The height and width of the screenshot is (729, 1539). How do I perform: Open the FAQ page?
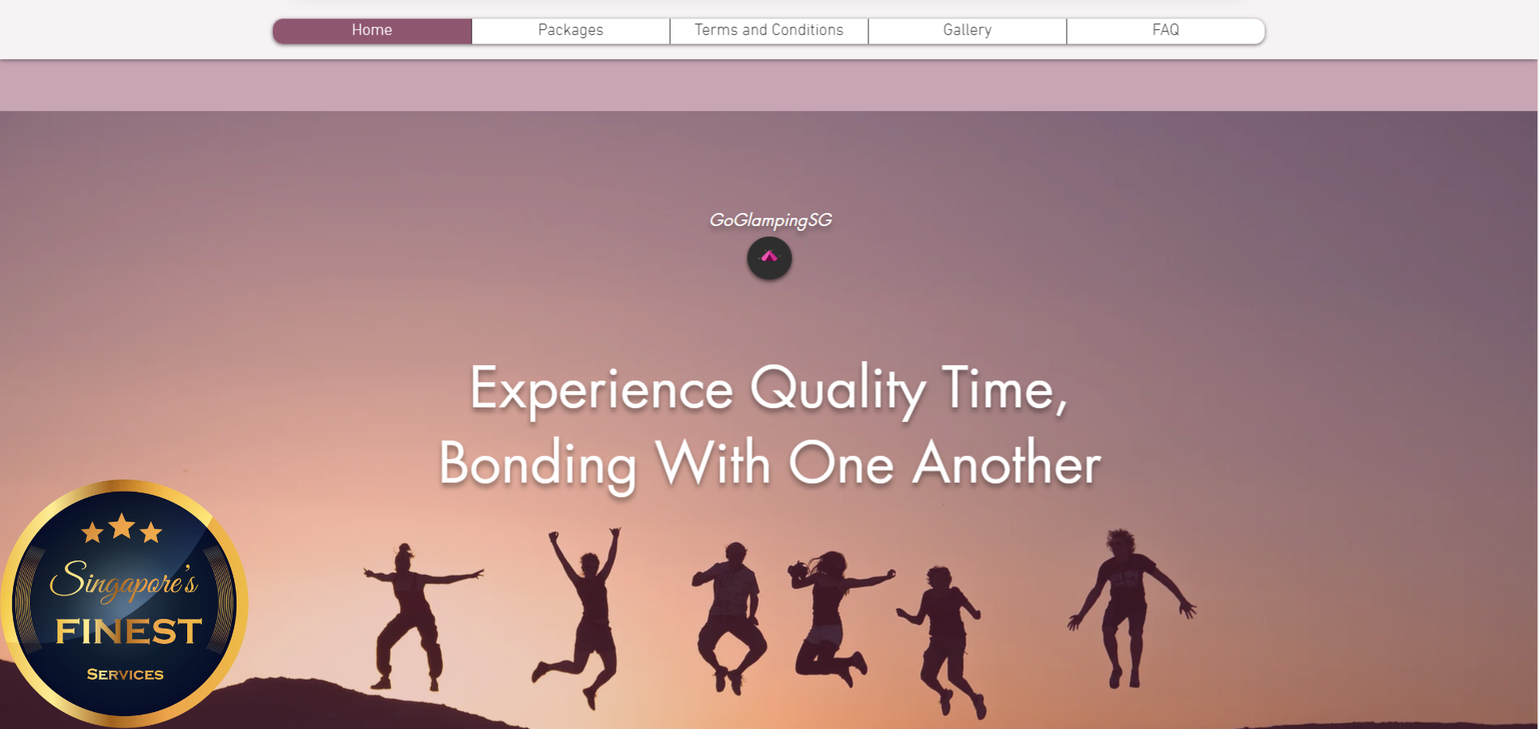click(1166, 31)
